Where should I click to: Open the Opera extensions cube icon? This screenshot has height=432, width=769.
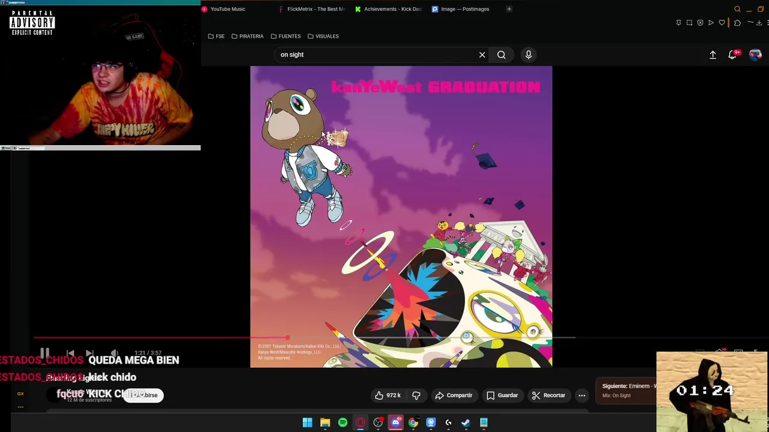tap(737, 23)
